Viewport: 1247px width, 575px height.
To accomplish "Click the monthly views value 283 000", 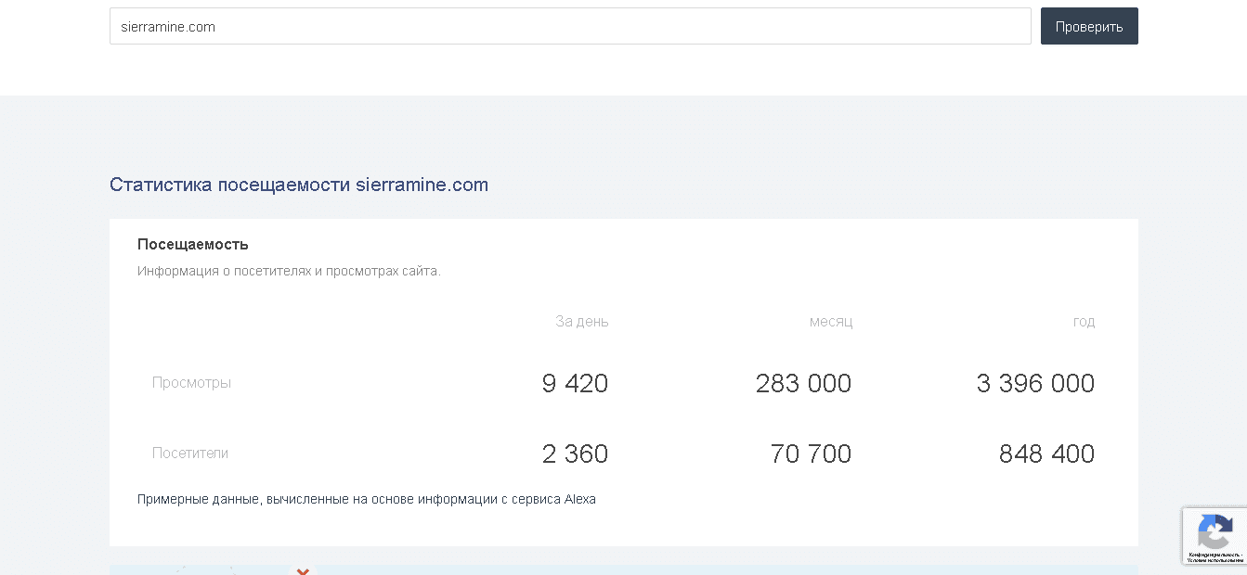I will coord(802,382).
